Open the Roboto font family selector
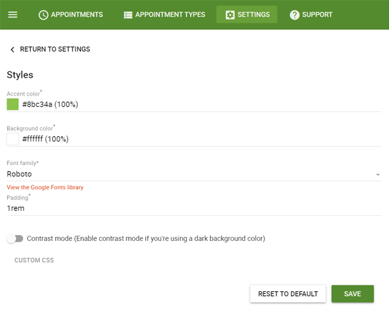 194,174
